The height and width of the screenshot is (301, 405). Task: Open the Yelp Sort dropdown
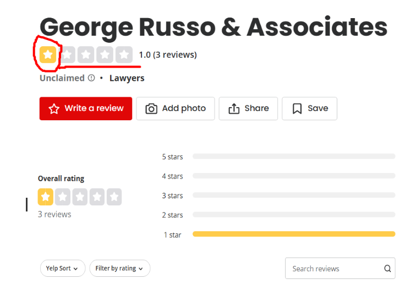(63, 268)
